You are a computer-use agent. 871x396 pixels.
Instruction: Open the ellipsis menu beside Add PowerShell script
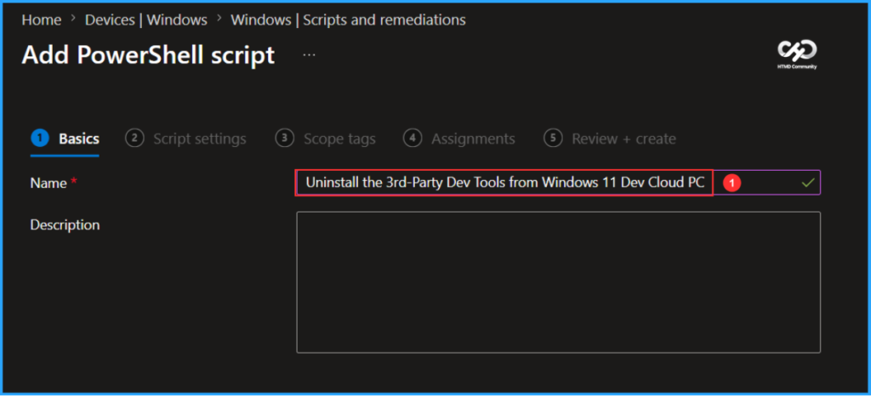[309, 55]
